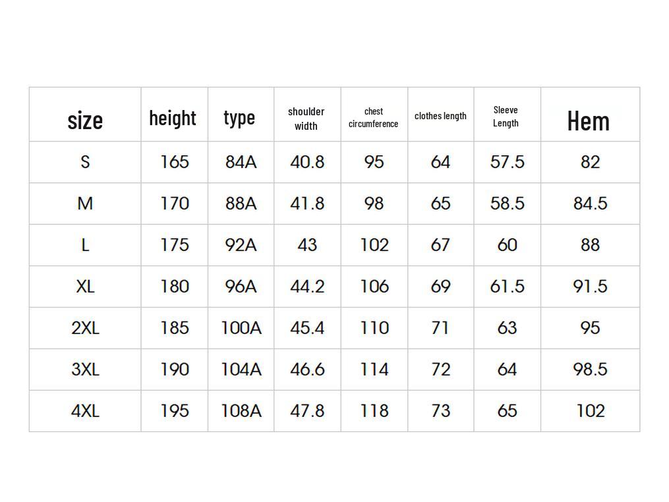Select the "type" header cell

point(239,117)
